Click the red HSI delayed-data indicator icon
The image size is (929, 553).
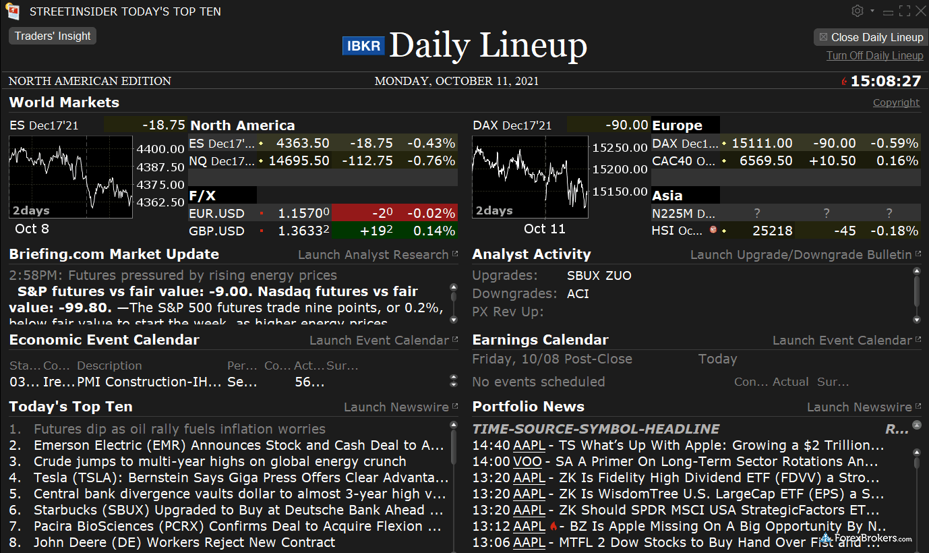[713, 231]
